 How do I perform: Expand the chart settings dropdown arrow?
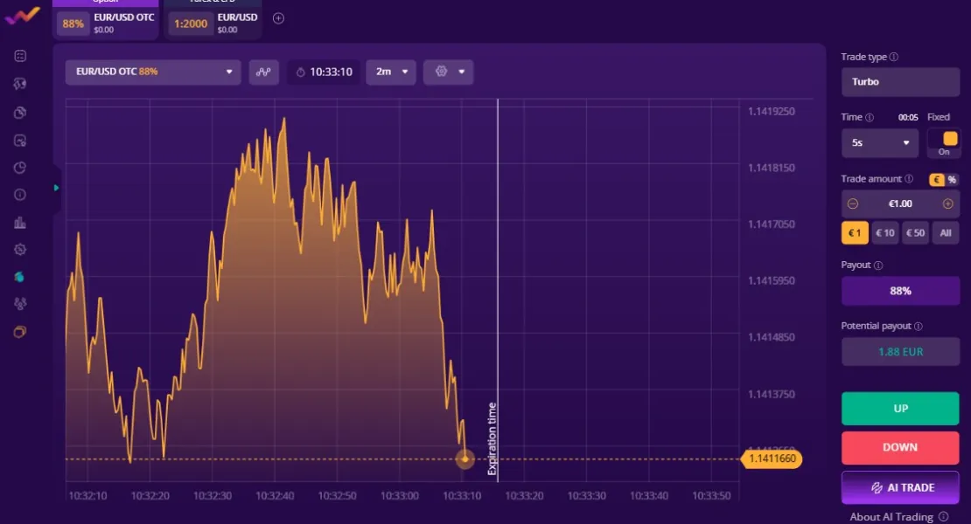(461, 72)
